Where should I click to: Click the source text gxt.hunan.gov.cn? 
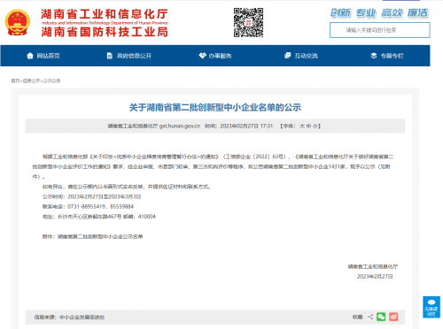(x=180, y=126)
